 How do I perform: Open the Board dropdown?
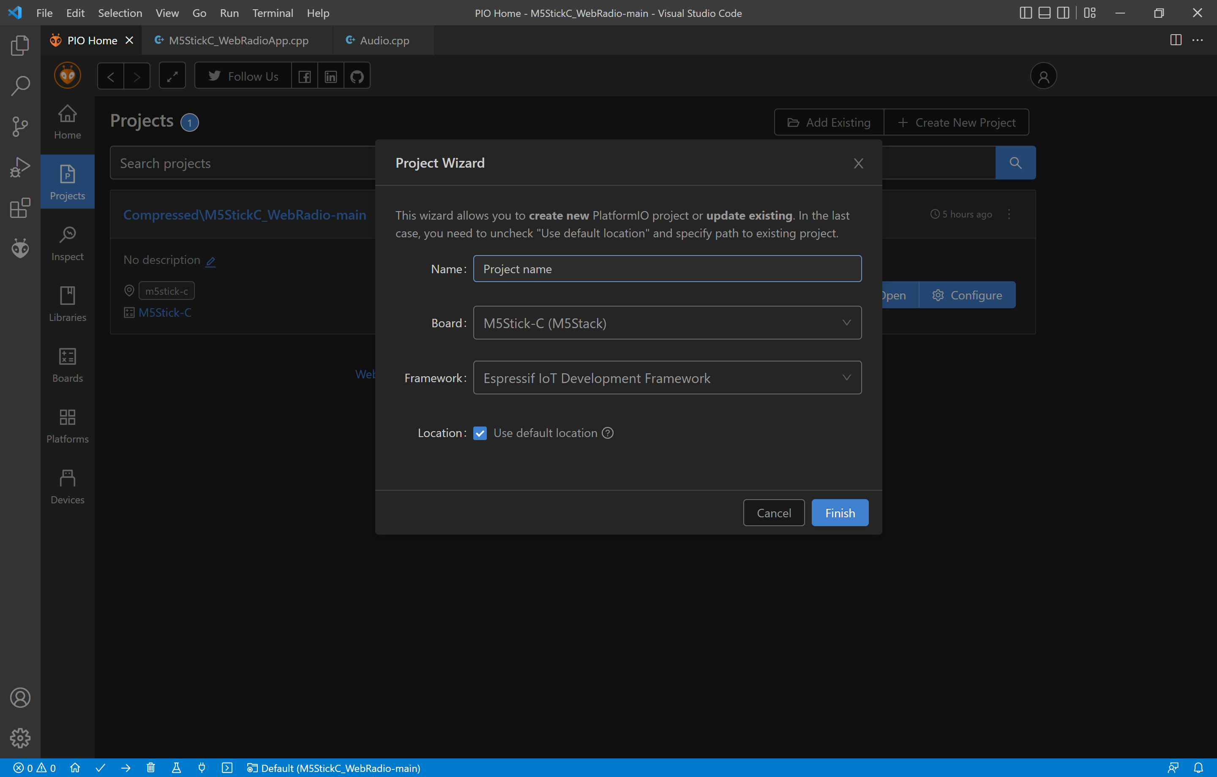667,323
